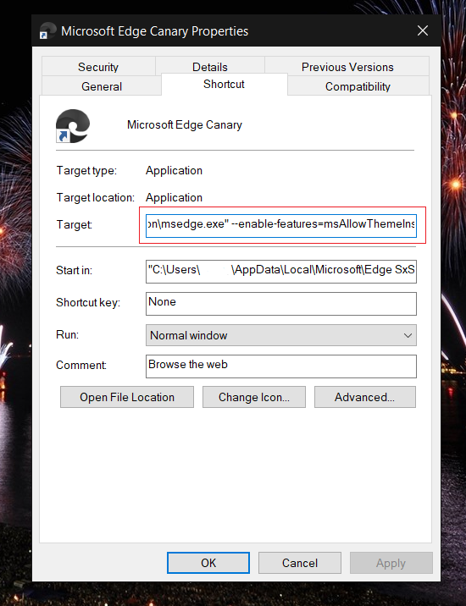This screenshot has width=466, height=606.
Task: Click the 'Microsoft Edge Canary' name text
Action: click(185, 124)
